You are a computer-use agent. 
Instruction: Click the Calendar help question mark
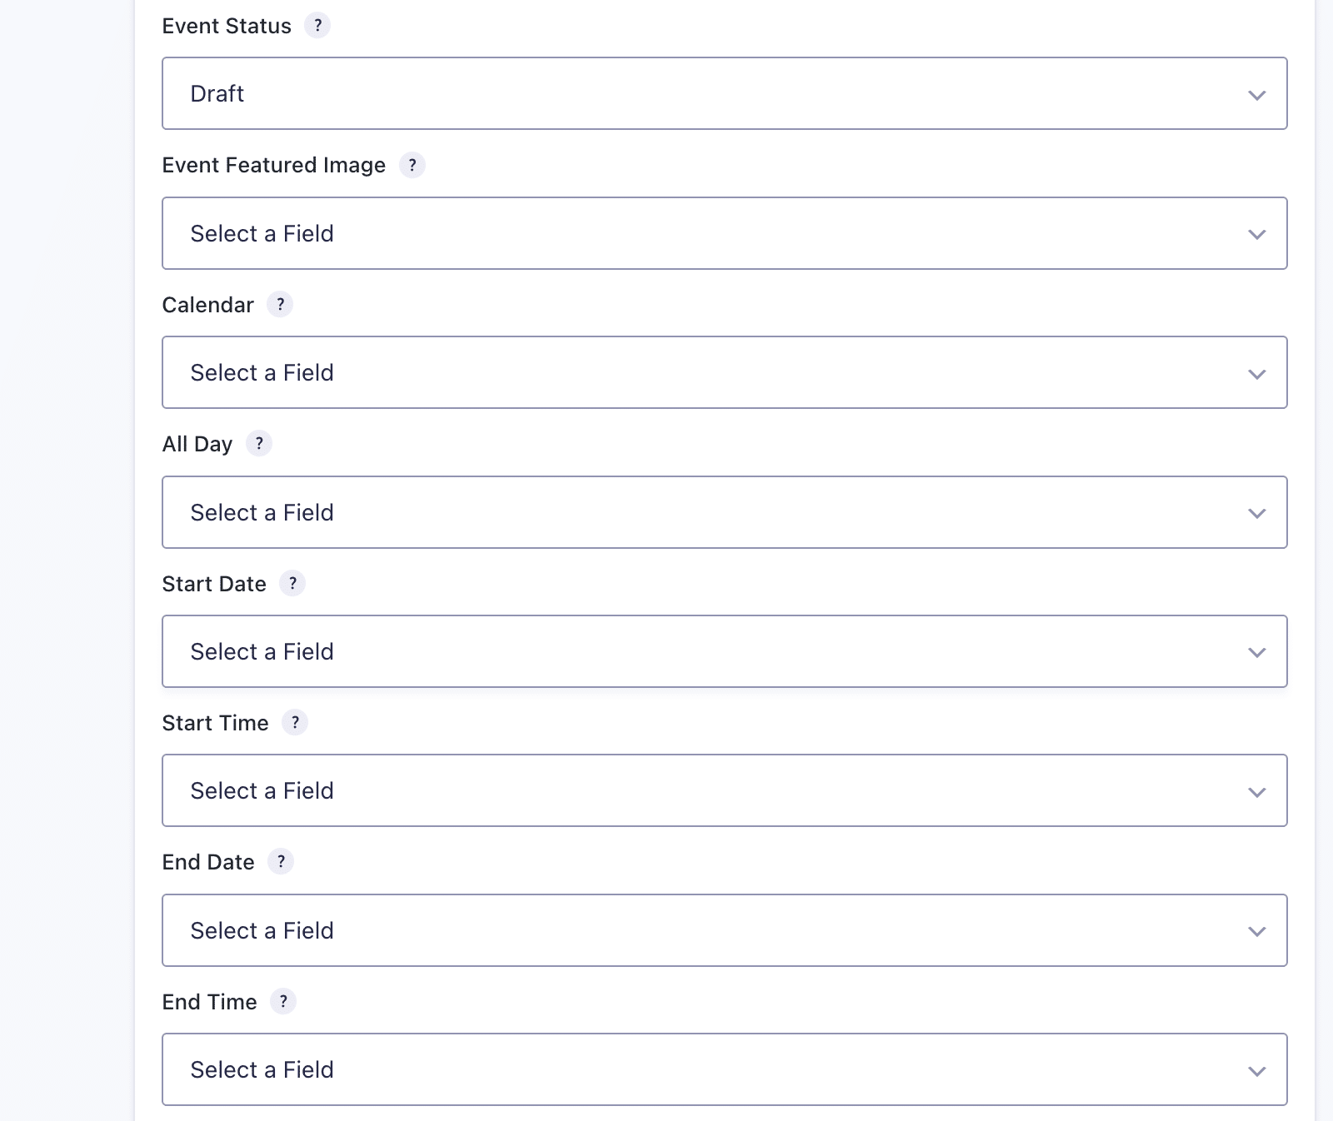280,305
